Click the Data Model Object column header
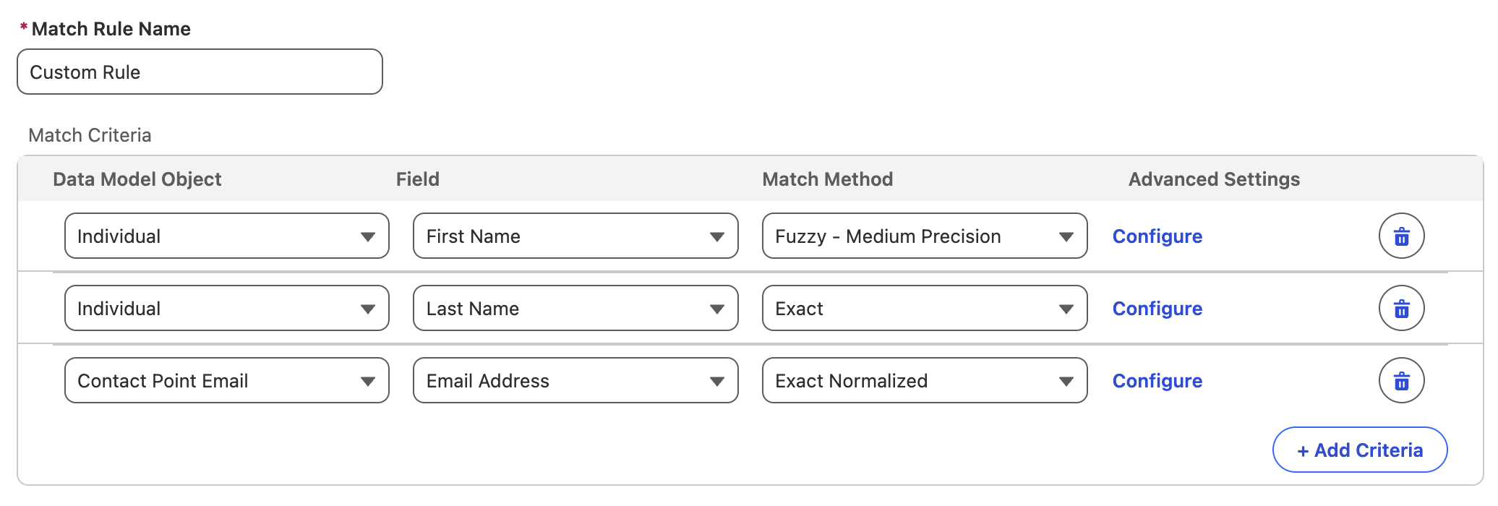 coord(137,179)
